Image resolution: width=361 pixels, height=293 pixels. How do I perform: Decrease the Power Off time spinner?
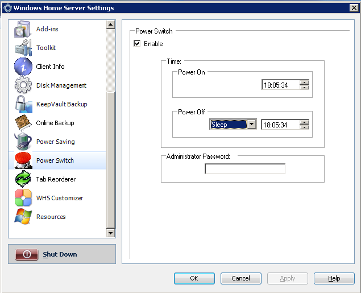(x=304, y=127)
